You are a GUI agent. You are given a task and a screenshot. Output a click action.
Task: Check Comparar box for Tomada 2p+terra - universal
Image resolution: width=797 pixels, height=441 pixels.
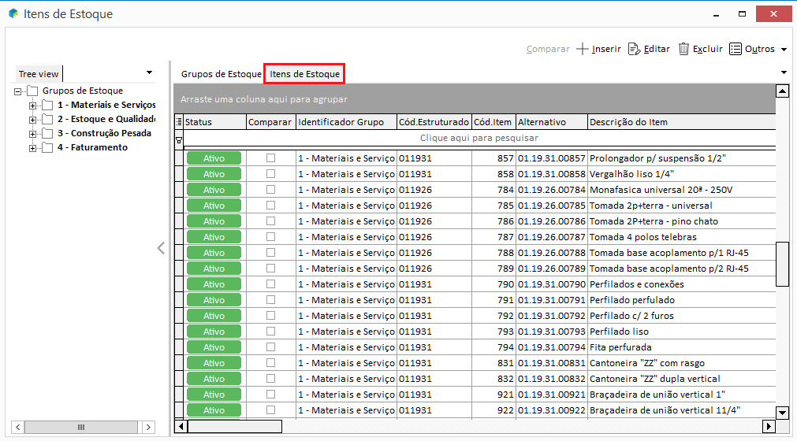click(x=271, y=205)
